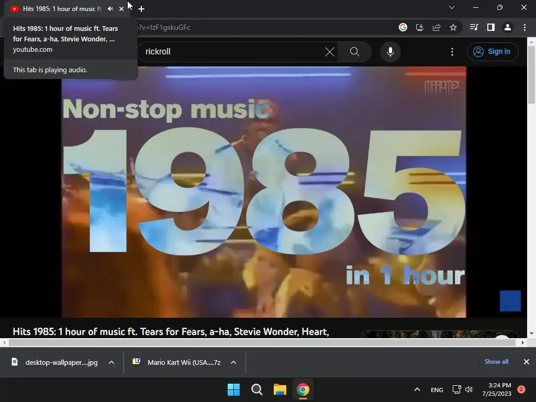Image resolution: width=536 pixels, height=402 pixels.
Task: Open File Explorer from the taskbar
Action: coord(280,389)
